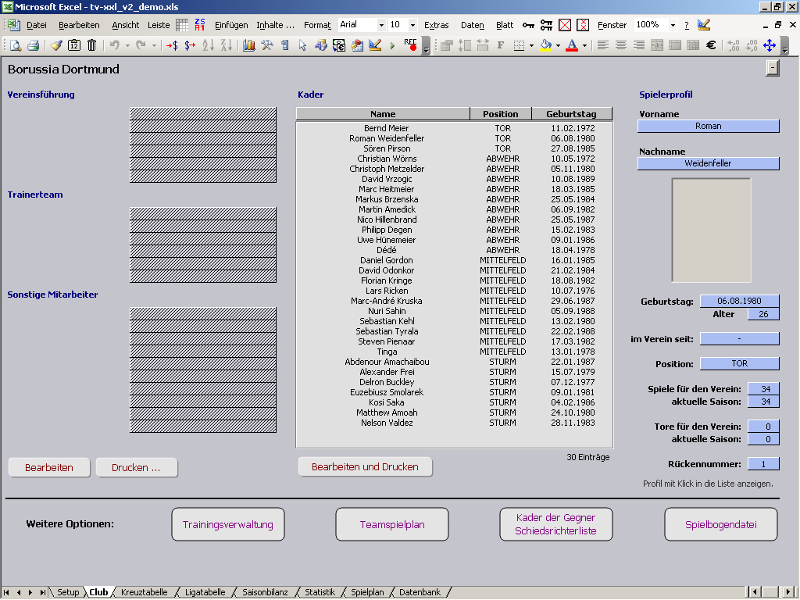Click the euro currency format icon
Viewport: 800px width, 600px height.
coord(711,45)
